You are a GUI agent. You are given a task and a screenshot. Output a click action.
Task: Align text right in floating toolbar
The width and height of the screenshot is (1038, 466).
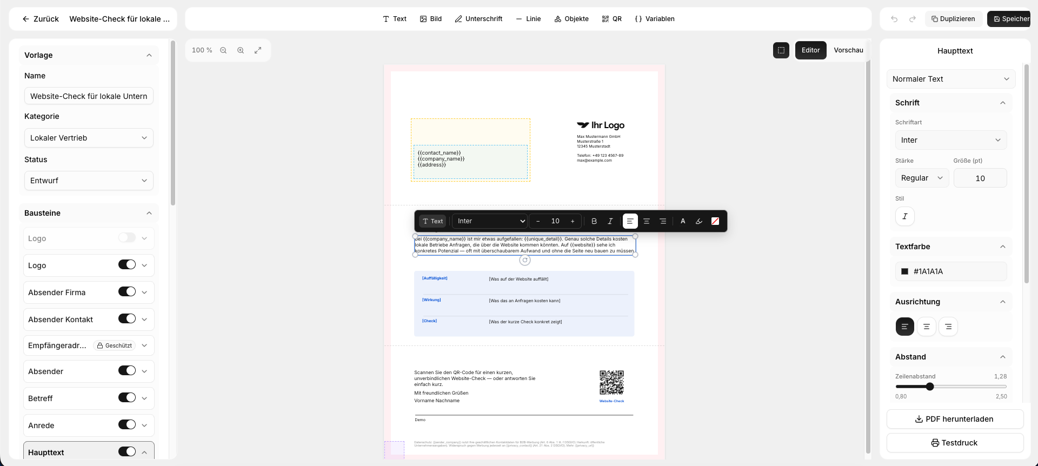pos(663,221)
